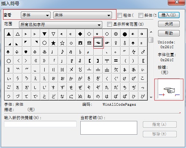
Task: Select the right-pointing hand symbol
Action: 107,43
